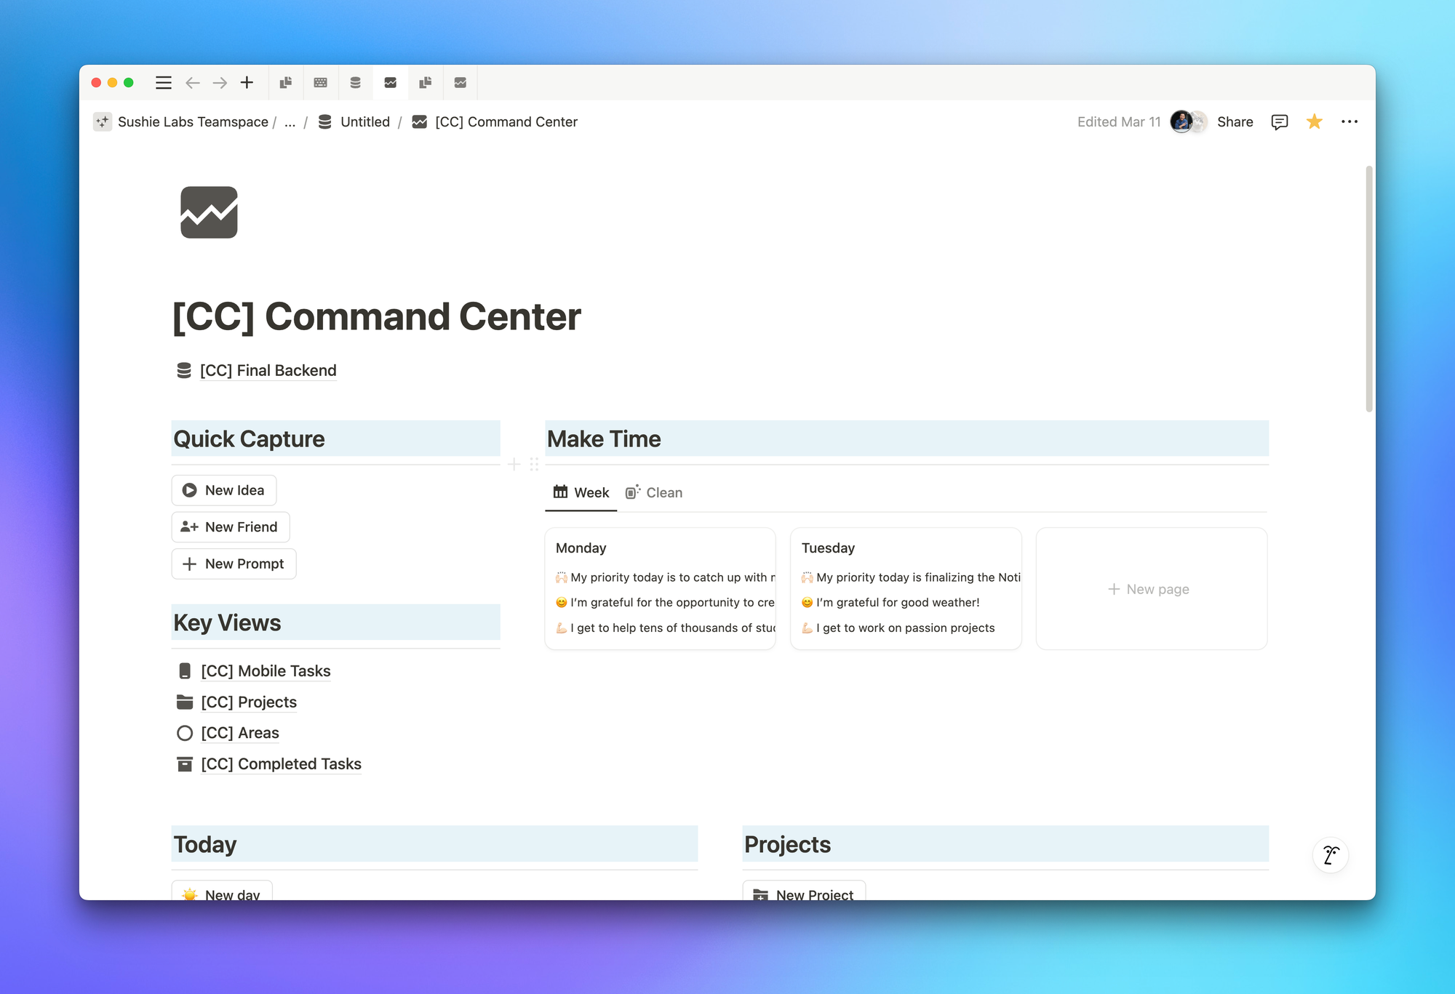
Task: Click the large Command Center page icon
Action: point(210,212)
